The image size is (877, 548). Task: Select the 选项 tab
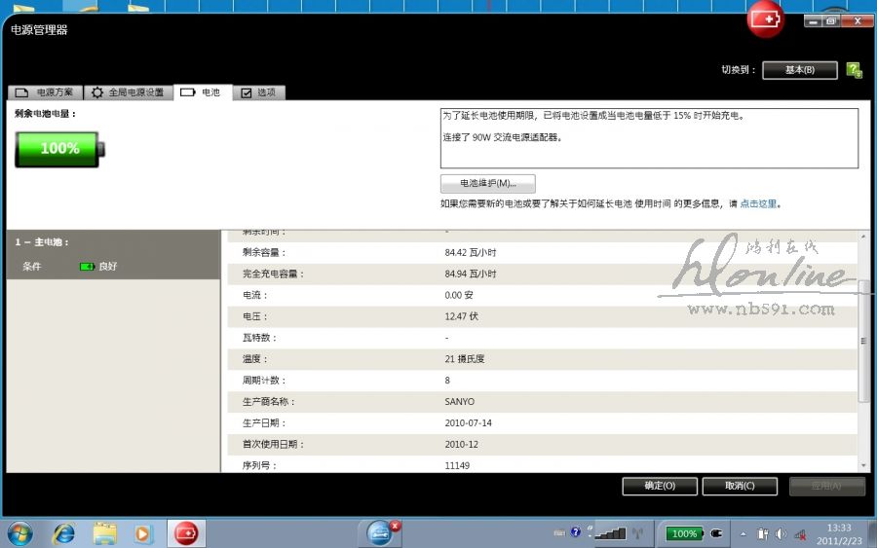257,92
